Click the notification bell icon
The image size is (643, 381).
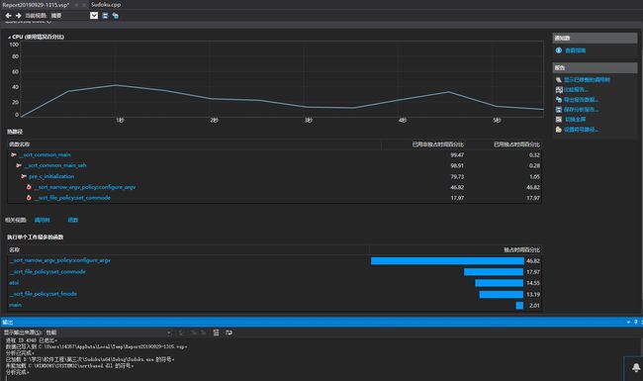[636, 367]
